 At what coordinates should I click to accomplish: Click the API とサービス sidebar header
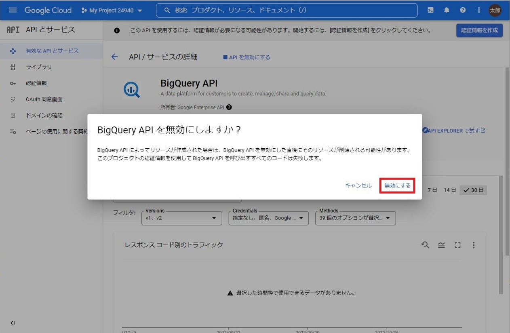51,30
